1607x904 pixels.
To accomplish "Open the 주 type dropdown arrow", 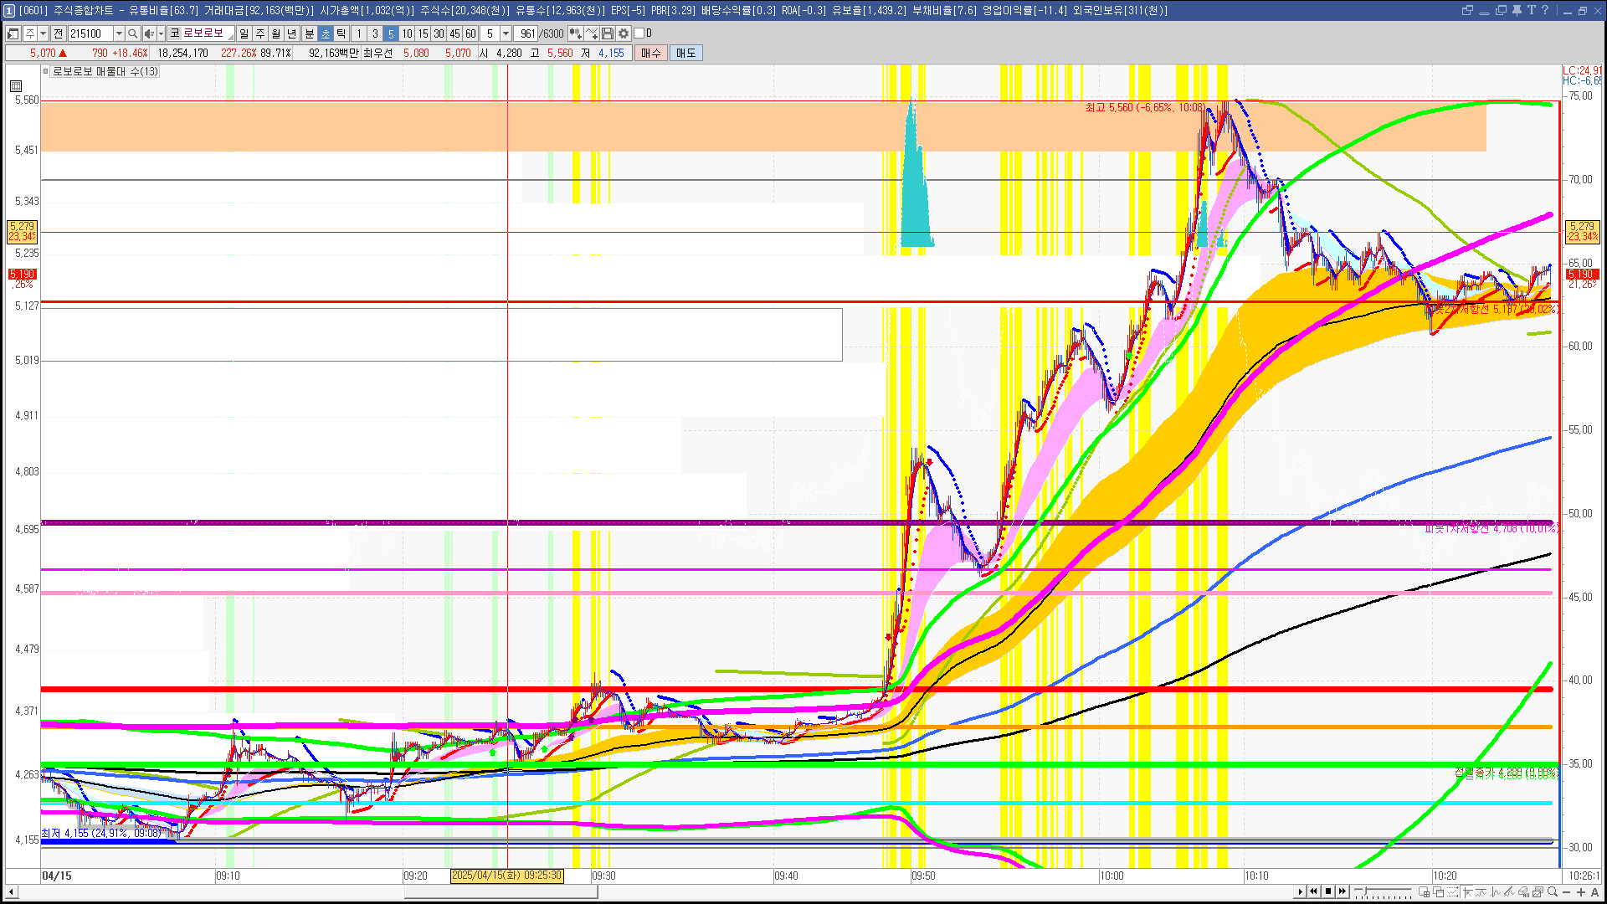I will click(43, 33).
